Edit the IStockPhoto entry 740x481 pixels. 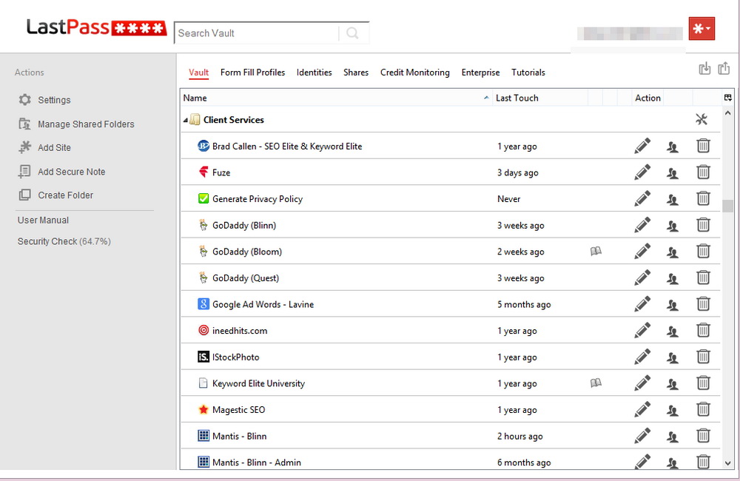coord(642,357)
